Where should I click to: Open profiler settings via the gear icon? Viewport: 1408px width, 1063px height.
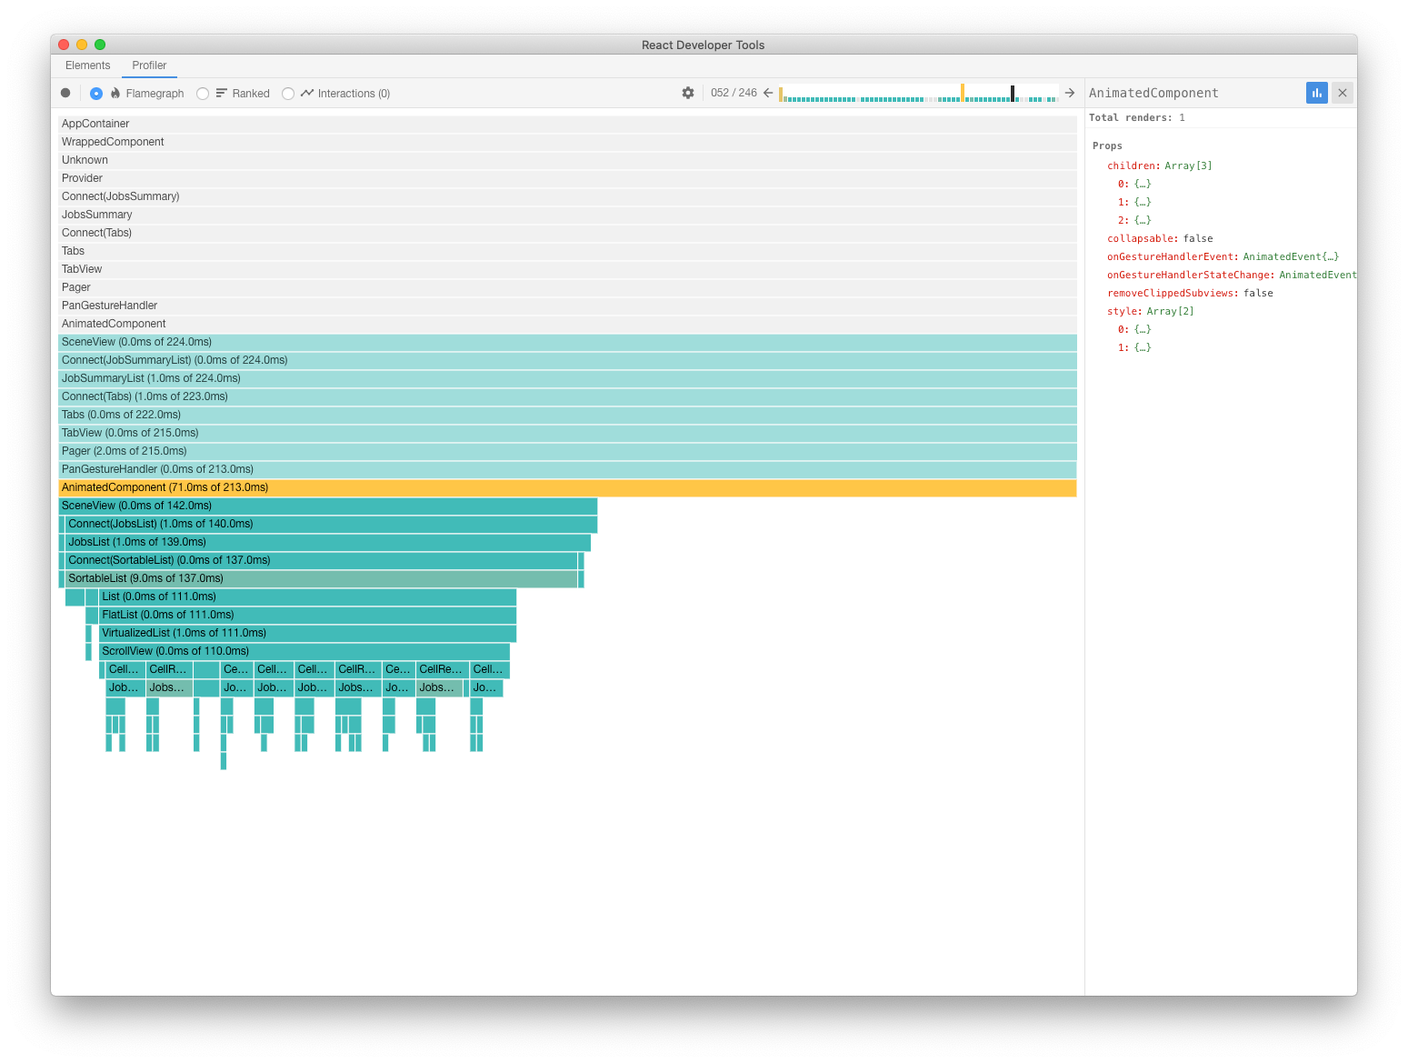point(688,93)
